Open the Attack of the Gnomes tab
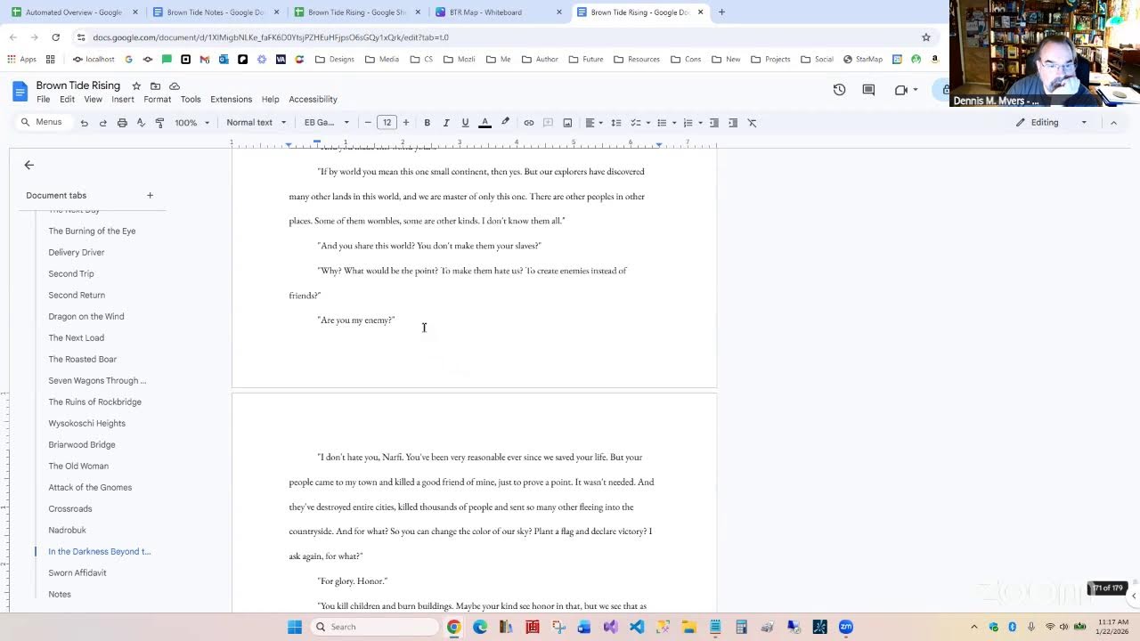This screenshot has height=641, width=1140. point(90,488)
